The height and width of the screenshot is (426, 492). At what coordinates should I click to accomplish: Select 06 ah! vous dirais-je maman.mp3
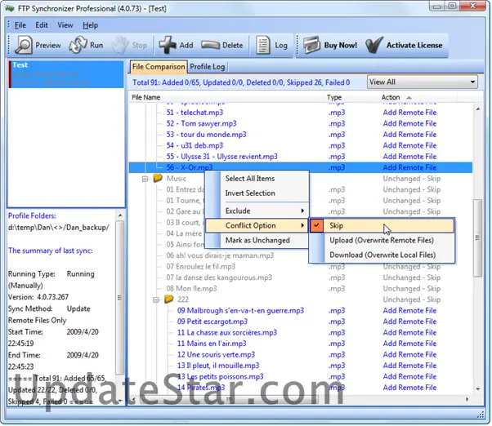(220, 255)
